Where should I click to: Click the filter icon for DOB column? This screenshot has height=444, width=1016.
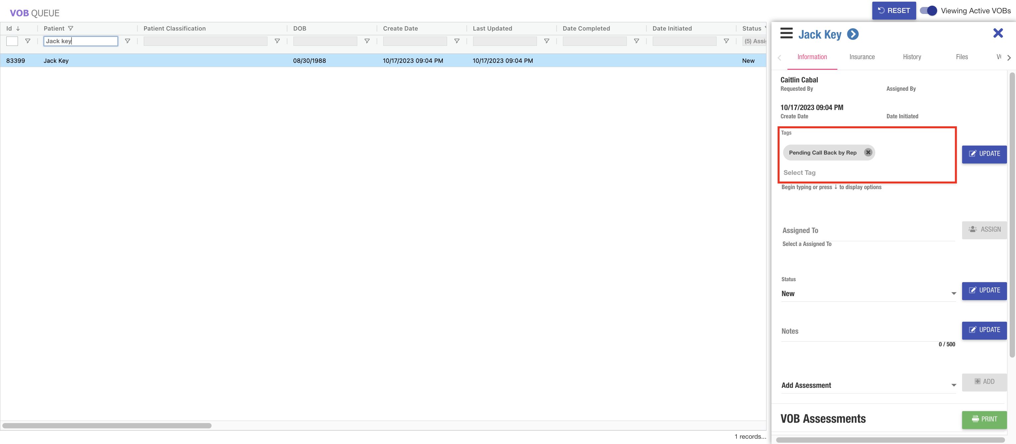(x=367, y=41)
